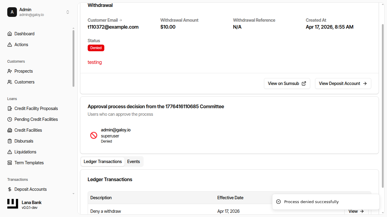Click the Dashboard home icon

pos(10,34)
